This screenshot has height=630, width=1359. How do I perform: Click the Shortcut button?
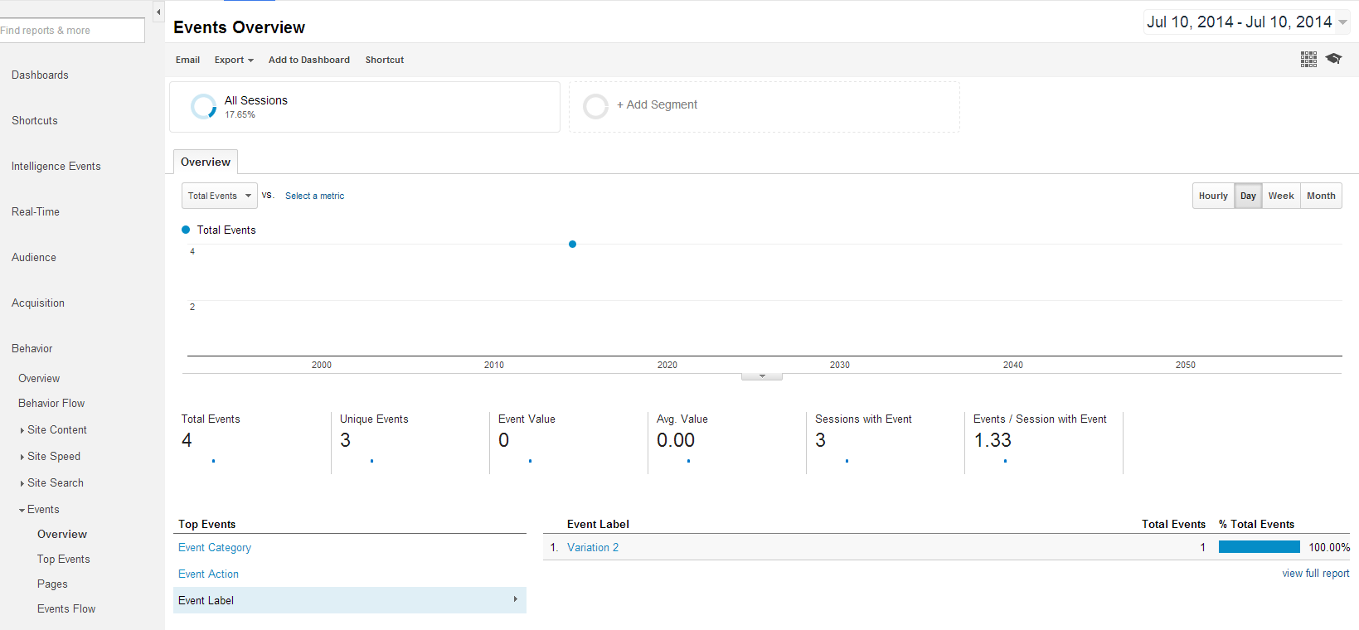click(x=385, y=60)
